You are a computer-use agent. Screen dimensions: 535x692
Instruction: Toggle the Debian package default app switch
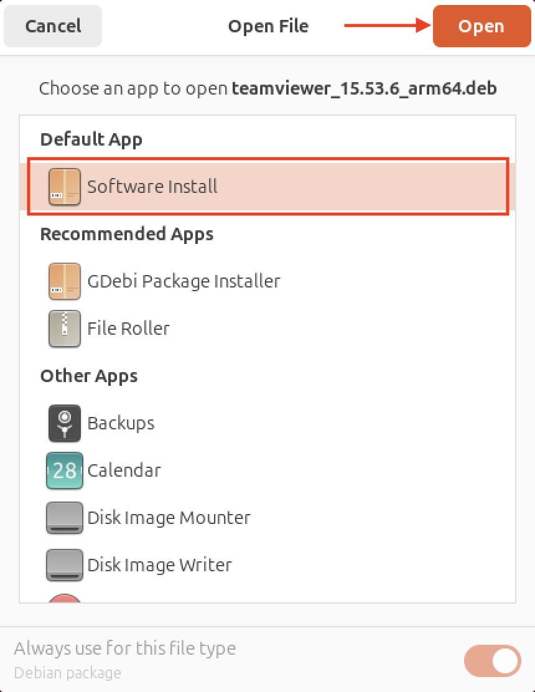point(492,661)
